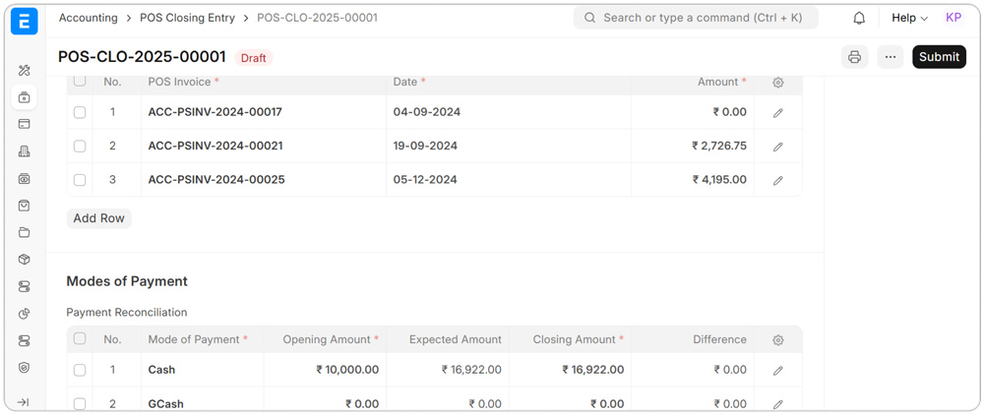Open the Help dropdown menu

coord(908,18)
